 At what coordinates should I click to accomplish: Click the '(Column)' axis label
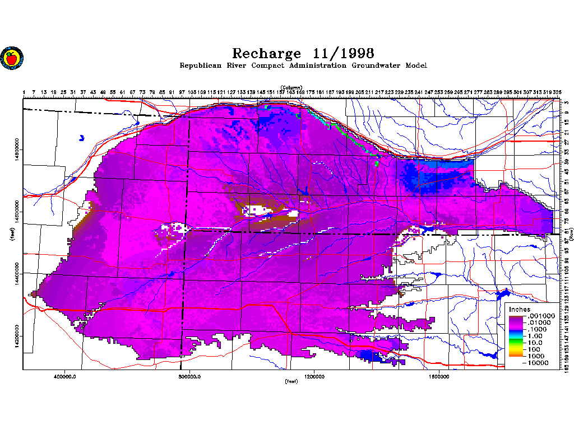coord(291,87)
